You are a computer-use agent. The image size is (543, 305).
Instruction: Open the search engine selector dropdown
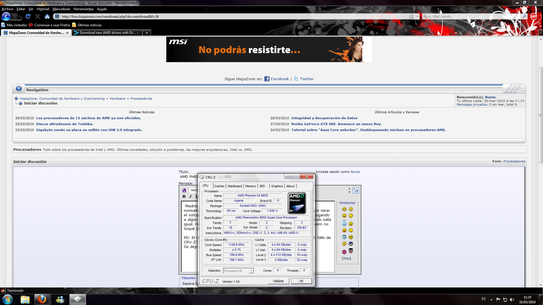(x=426, y=16)
